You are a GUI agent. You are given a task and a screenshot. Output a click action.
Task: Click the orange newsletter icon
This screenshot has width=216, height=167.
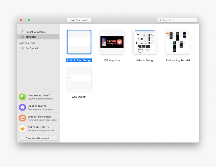(x=22, y=118)
